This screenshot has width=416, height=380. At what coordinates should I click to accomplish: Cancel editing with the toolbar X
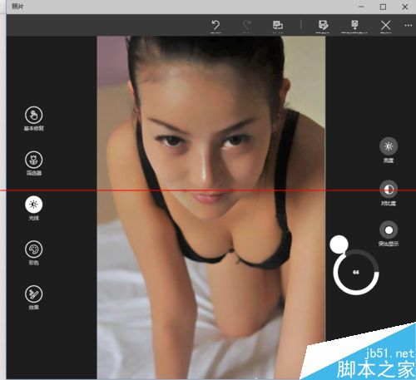pyautogui.click(x=385, y=26)
